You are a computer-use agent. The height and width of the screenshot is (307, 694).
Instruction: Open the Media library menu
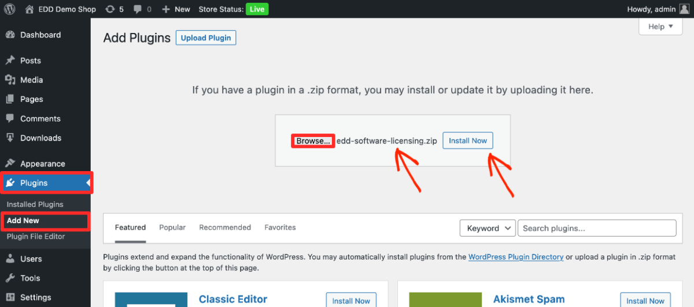point(31,80)
